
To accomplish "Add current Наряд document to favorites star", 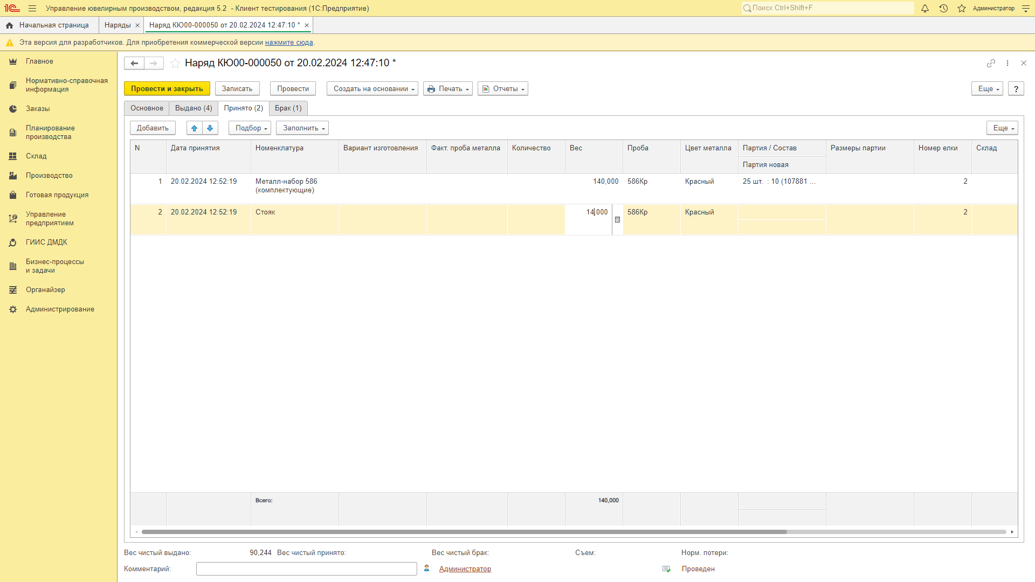I will click(x=175, y=63).
